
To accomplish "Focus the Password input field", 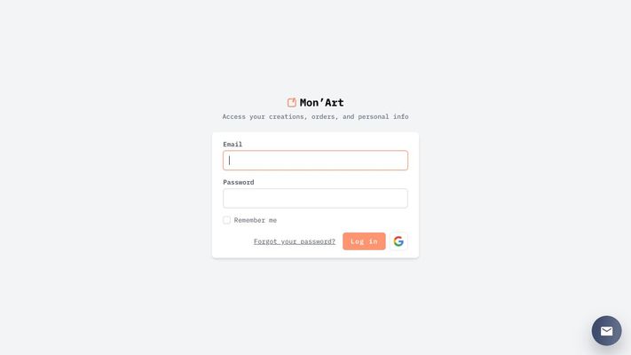I will pos(316,199).
